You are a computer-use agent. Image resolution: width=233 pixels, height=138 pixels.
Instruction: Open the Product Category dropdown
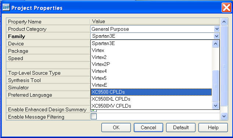(217, 29)
